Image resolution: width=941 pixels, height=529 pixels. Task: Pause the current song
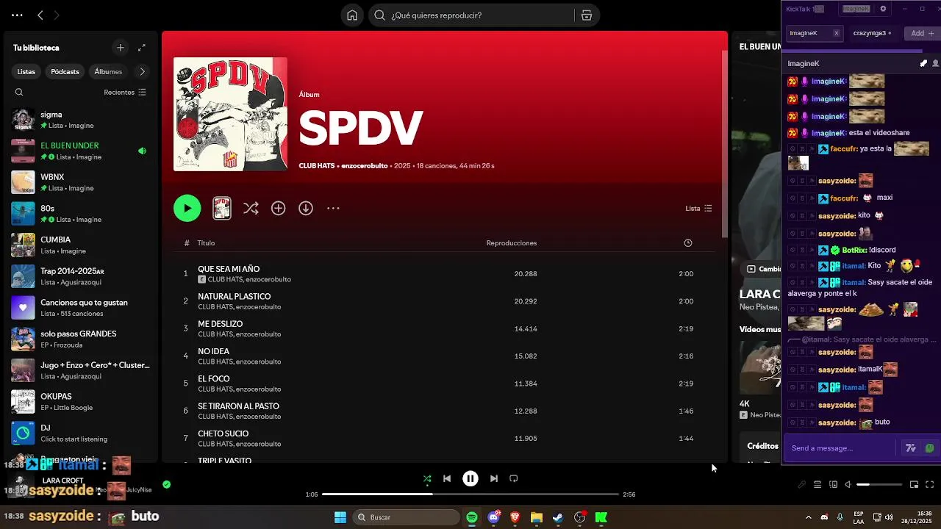tap(470, 478)
